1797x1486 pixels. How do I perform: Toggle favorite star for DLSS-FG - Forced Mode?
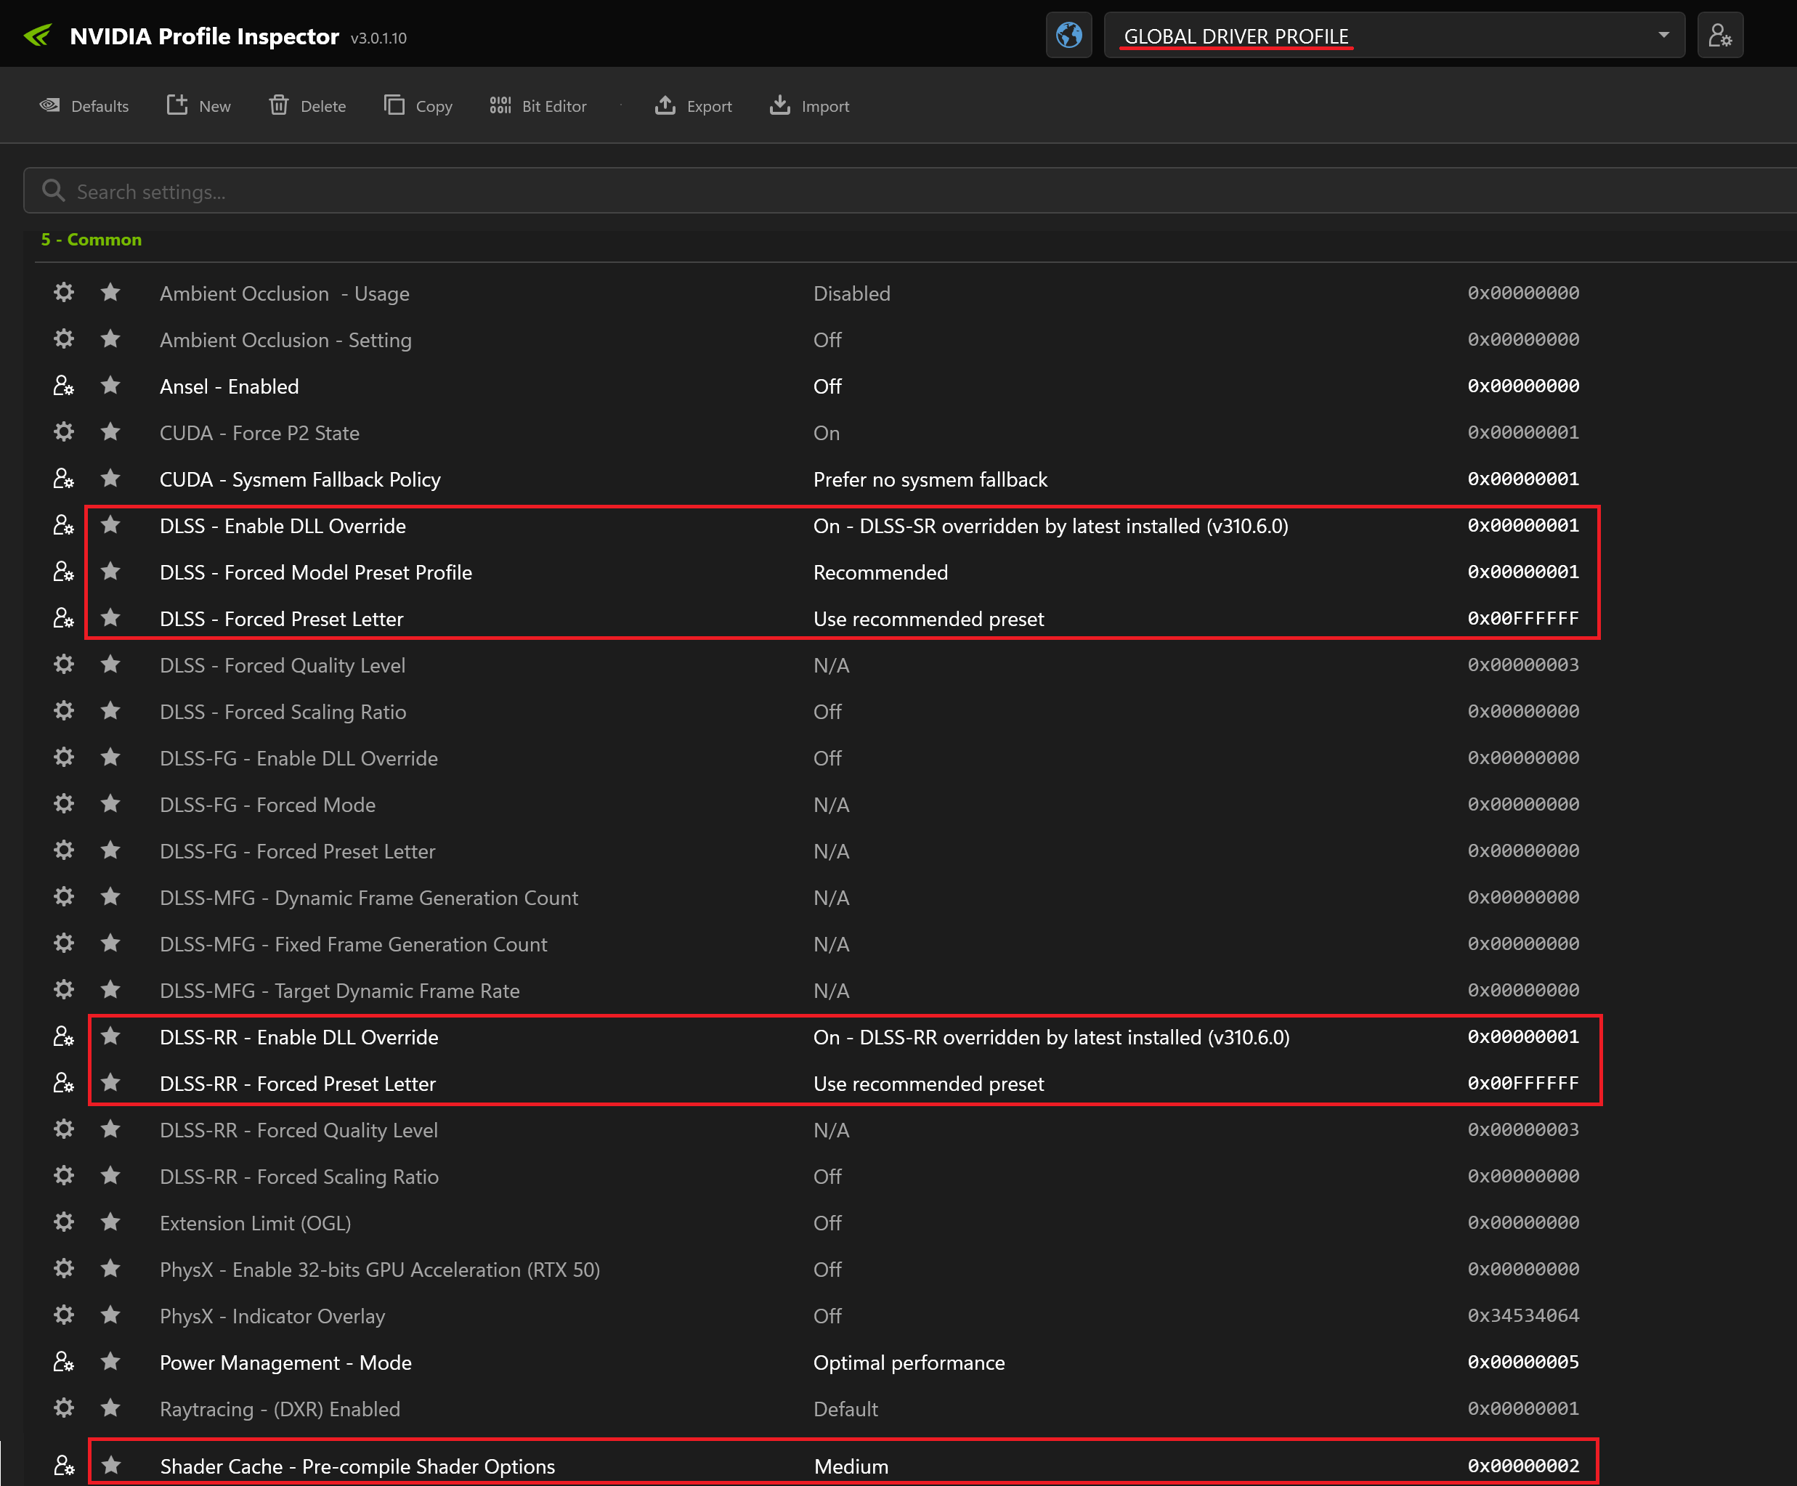[110, 804]
